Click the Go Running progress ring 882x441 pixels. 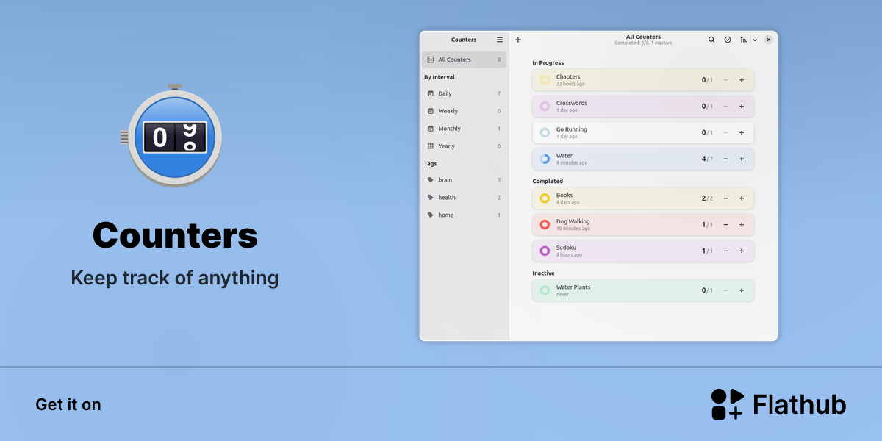pos(545,133)
